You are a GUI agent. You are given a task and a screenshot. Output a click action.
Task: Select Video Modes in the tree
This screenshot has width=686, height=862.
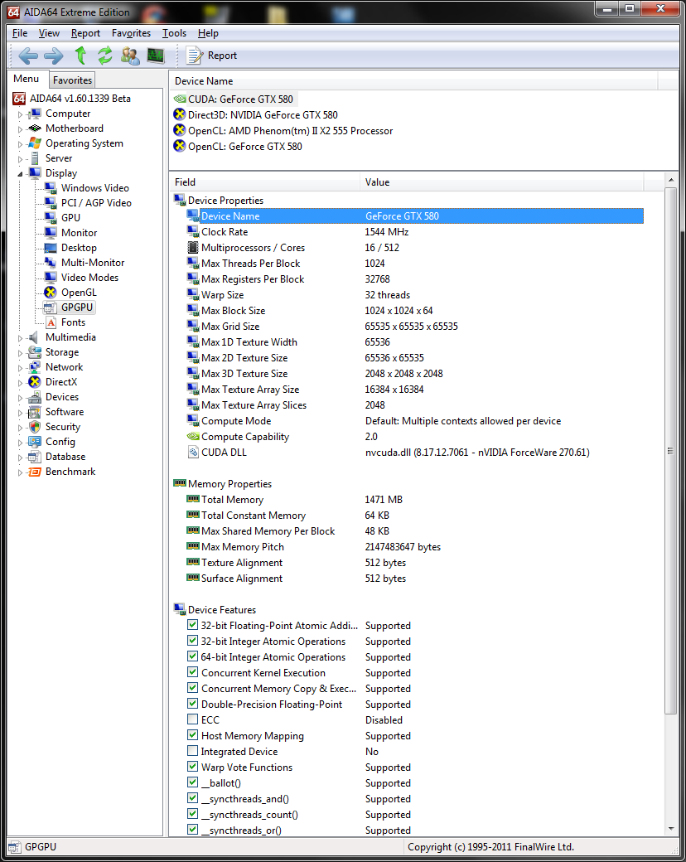pos(90,277)
